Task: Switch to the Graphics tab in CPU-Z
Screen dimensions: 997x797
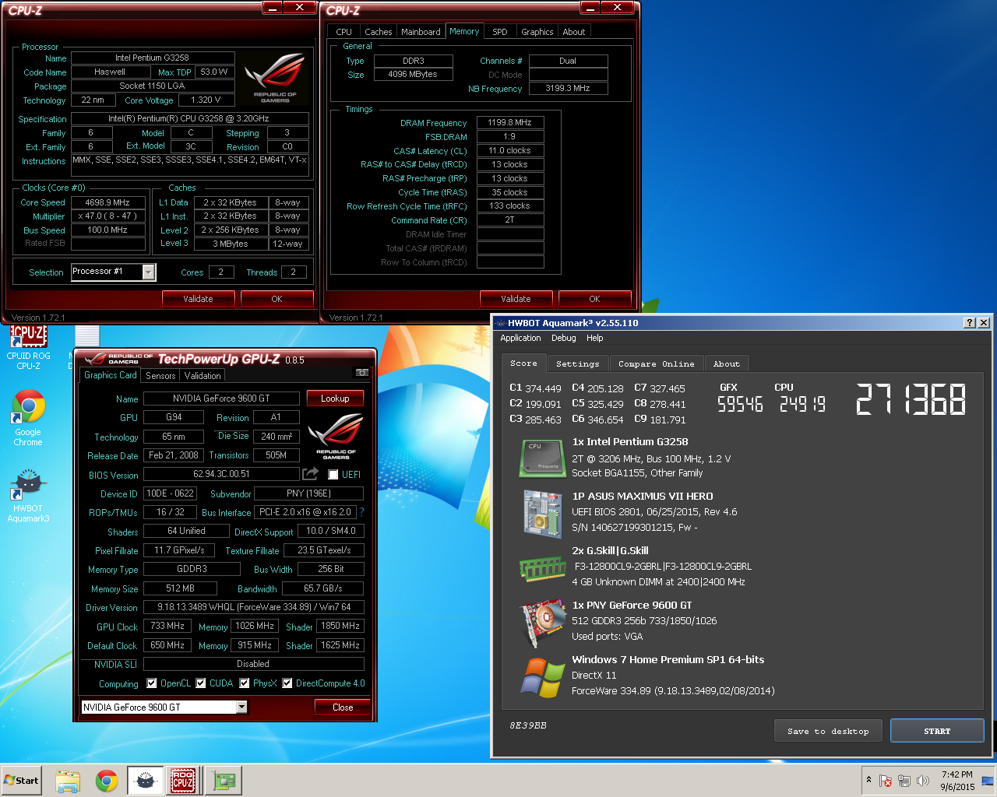Action: pos(537,32)
